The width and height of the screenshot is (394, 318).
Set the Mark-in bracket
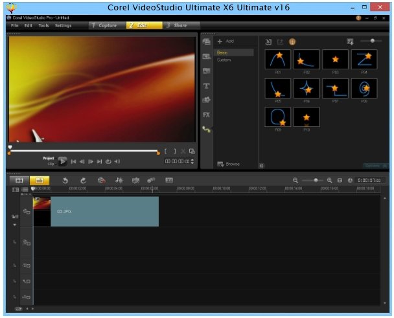pos(166,151)
